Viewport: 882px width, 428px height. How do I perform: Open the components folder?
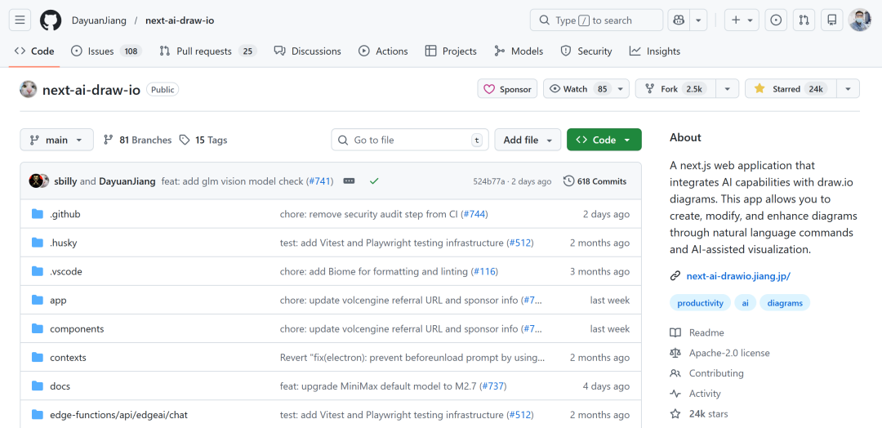point(77,329)
